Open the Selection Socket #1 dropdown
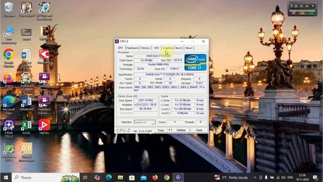The width and height of the screenshot is (323, 182). click(x=145, y=122)
